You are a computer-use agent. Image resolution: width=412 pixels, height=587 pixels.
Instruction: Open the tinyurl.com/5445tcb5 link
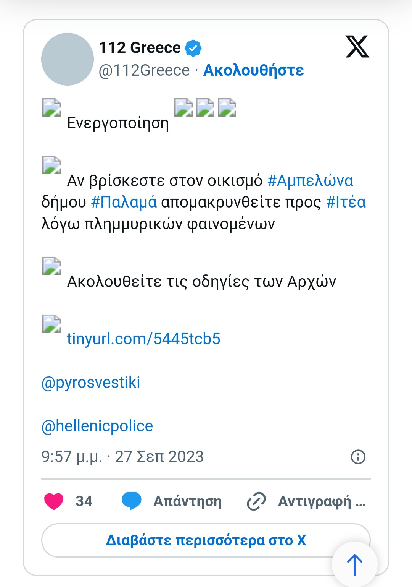[x=143, y=339]
